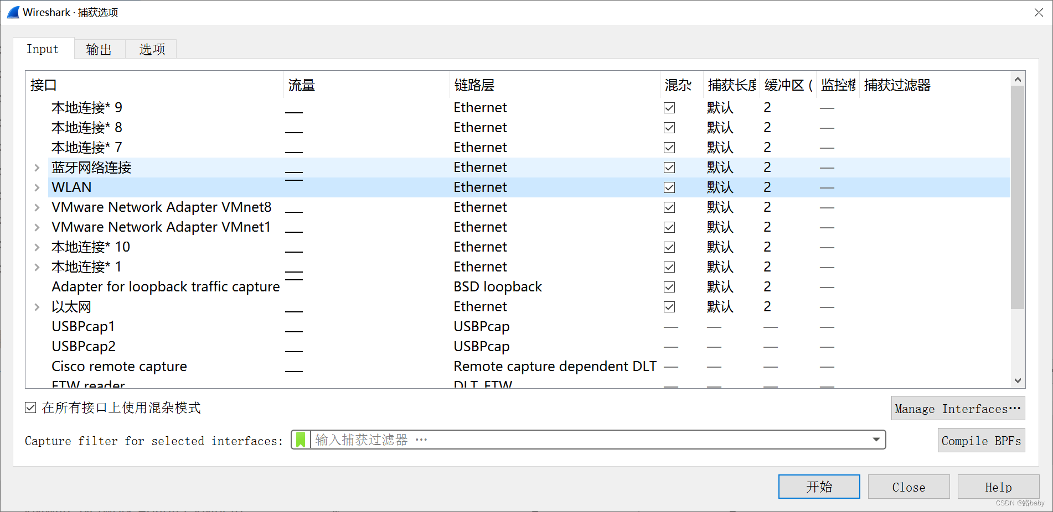Viewport: 1053px width, 512px height.
Task: Toggle promiscuous checkbox for 本地连接* 10
Action: pos(669,247)
